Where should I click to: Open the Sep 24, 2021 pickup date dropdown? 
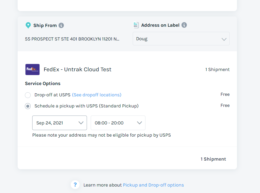[x=60, y=123]
